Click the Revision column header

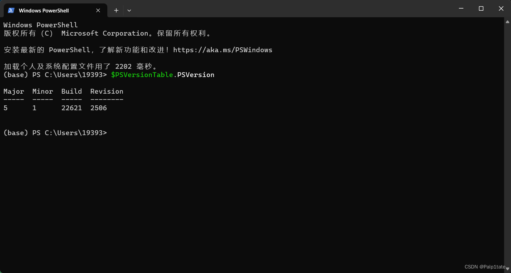pyautogui.click(x=107, y=91)
